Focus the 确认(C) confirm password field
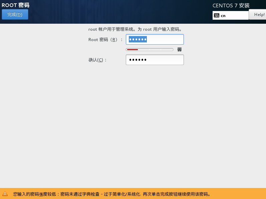Viewport: 266px width, 199px height. tap(155, 60)
